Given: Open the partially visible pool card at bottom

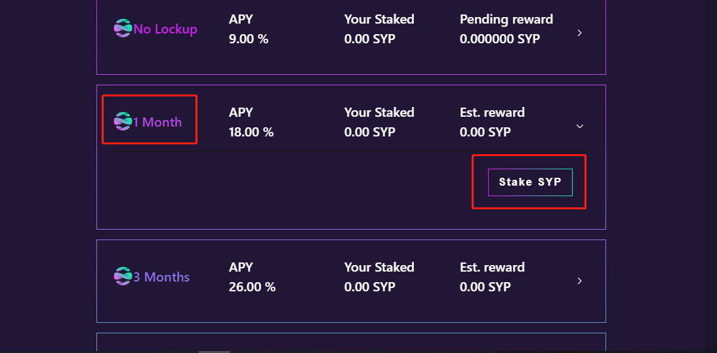Looking at the screenshot, I should pyautogui.click(x=351, y=343).
